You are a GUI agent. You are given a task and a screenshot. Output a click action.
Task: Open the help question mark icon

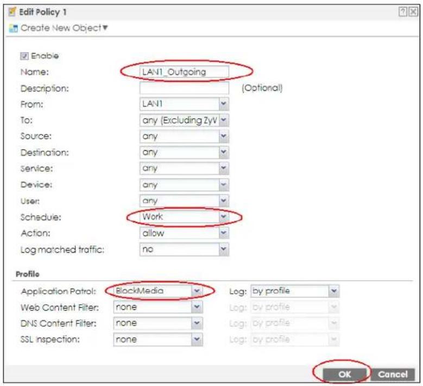[403, 12]
